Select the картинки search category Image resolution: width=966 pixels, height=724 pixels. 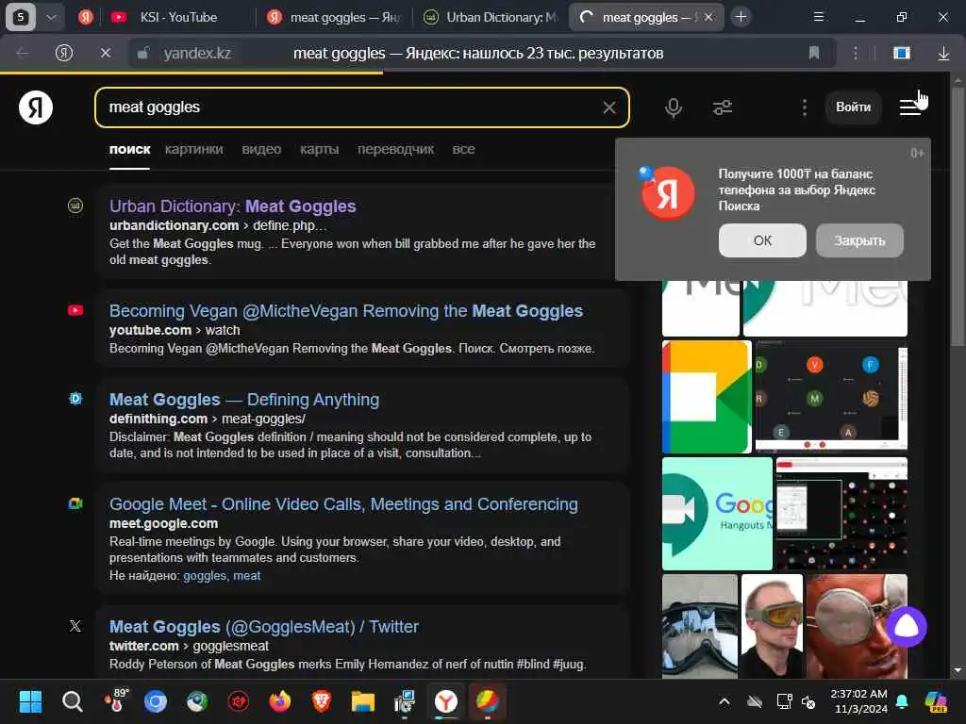[194, 149]
